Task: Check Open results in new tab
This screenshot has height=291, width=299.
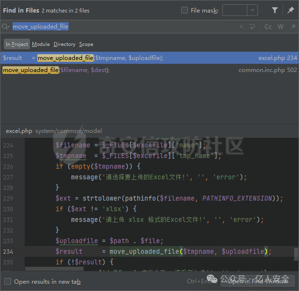Action: pyautogui.click(x=8, y=281)
